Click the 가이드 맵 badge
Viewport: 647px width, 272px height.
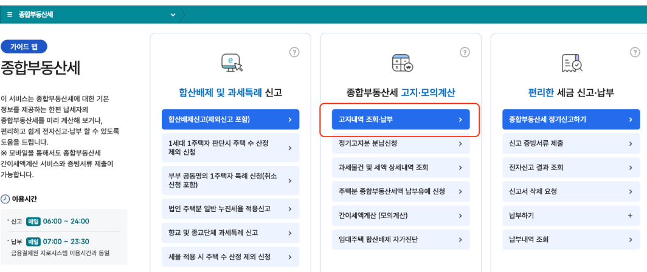(24, 47)
